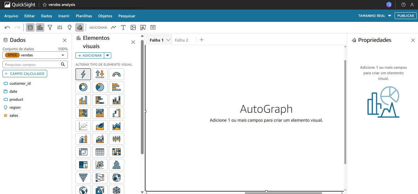Select the tree map visual type
This screenshot has width=418, height=194.
click(83, 165)
